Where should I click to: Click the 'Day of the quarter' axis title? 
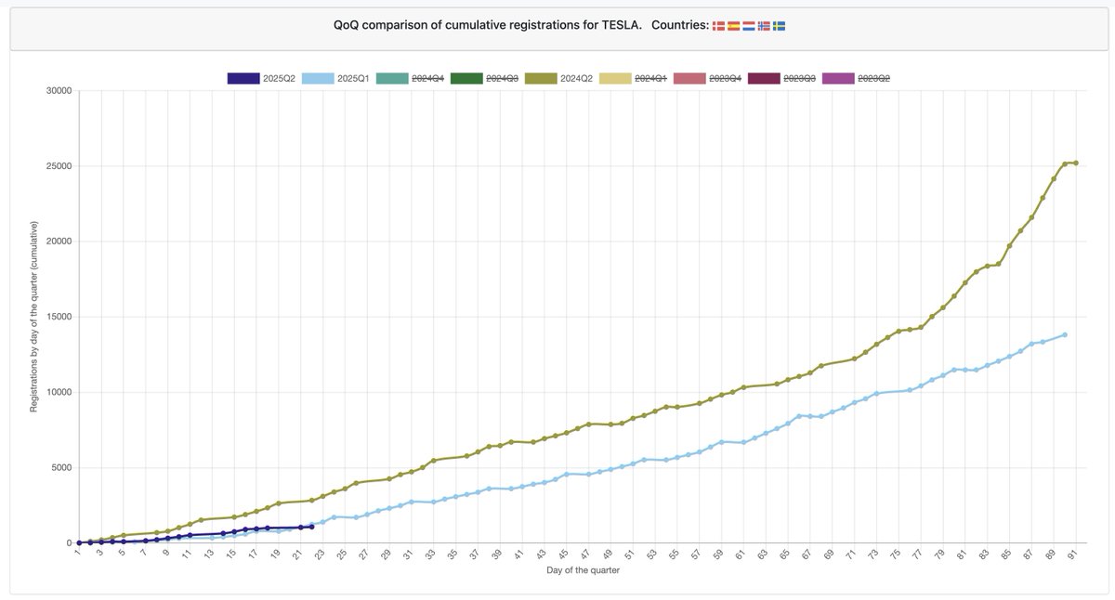click(x=583, y=570)
